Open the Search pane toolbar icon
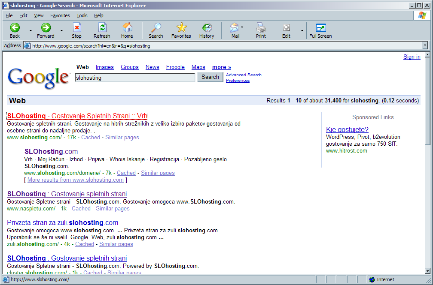The image size is (433, 285). (x=156, y=27)
